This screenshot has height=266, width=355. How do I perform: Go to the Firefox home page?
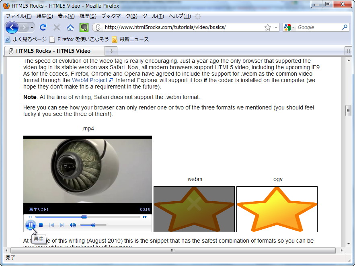[69, 27]
